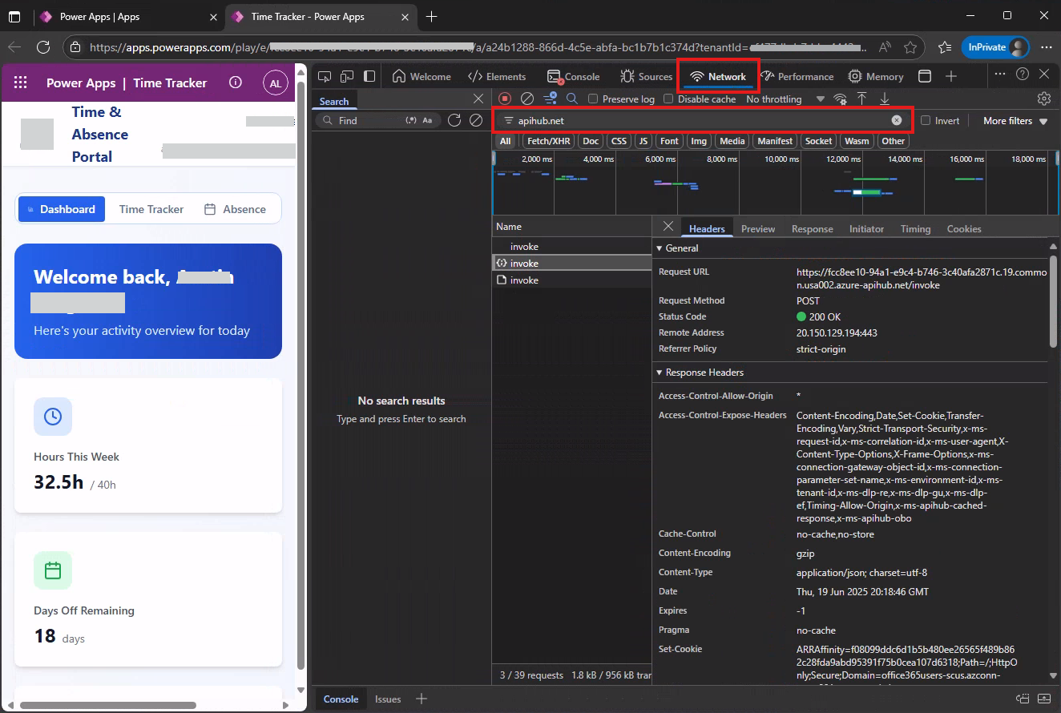Enable the Preserve log checkbox
This screenshot has height=713, width=1061.
591,99
